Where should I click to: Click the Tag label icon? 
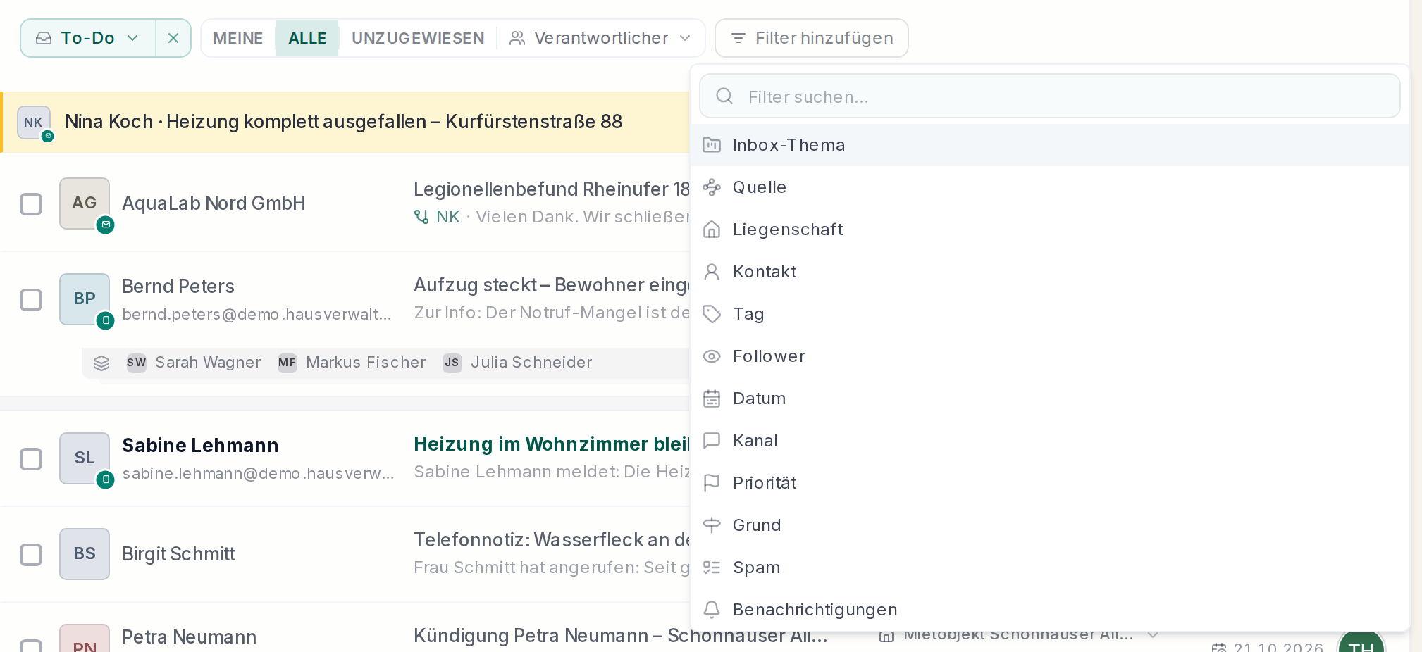coord(712,314)
